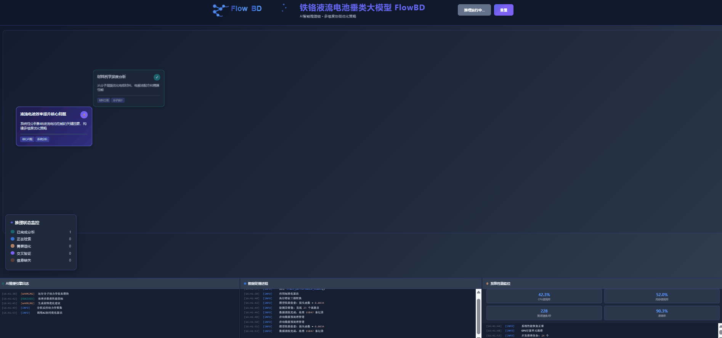Screen dimensions: 722x338
Task: Click the 信息缺失 legend label
Action: pos(24,260)
